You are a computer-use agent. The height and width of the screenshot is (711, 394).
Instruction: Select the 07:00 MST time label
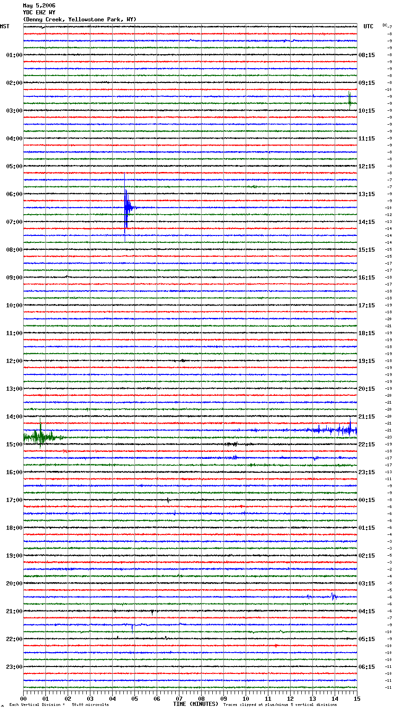(14, 222)
